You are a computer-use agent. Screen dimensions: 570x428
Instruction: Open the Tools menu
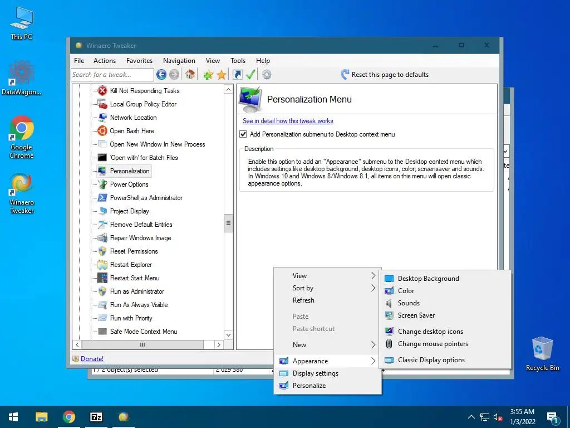tap(238, 61)
